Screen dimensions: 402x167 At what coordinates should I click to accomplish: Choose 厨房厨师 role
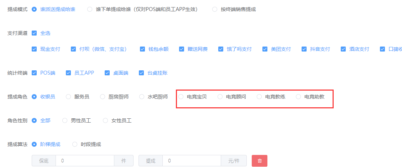tap(103, 97)
